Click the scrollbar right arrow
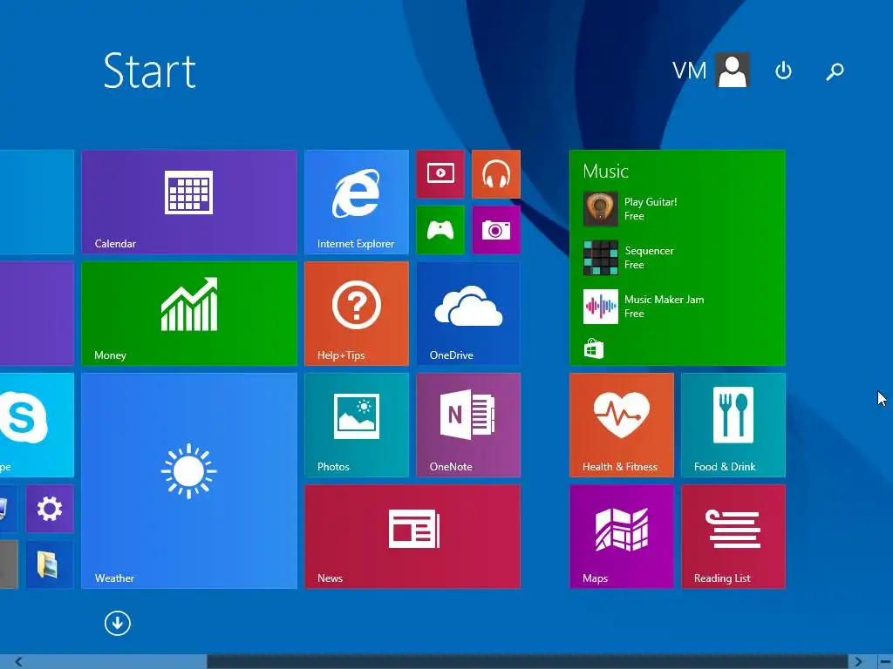The image size is (893, 669). (858, 662)
